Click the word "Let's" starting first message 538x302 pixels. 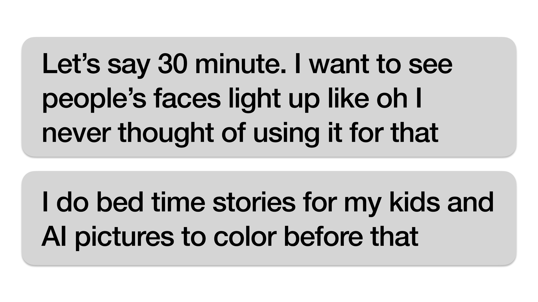pyautogui.click(x=71, y=64)
